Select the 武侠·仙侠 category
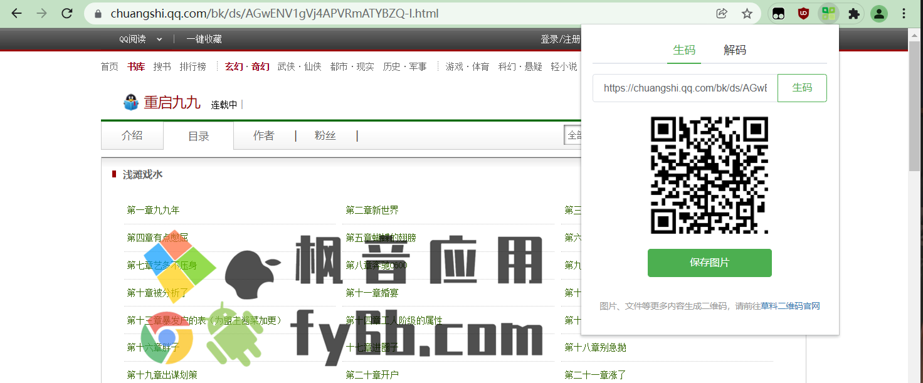 point(300,66)
